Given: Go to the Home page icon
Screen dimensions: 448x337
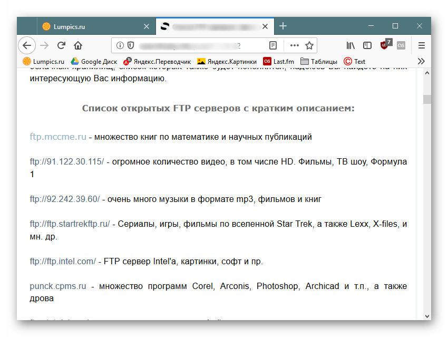Looking at the screenshot, I should (78, 45).
